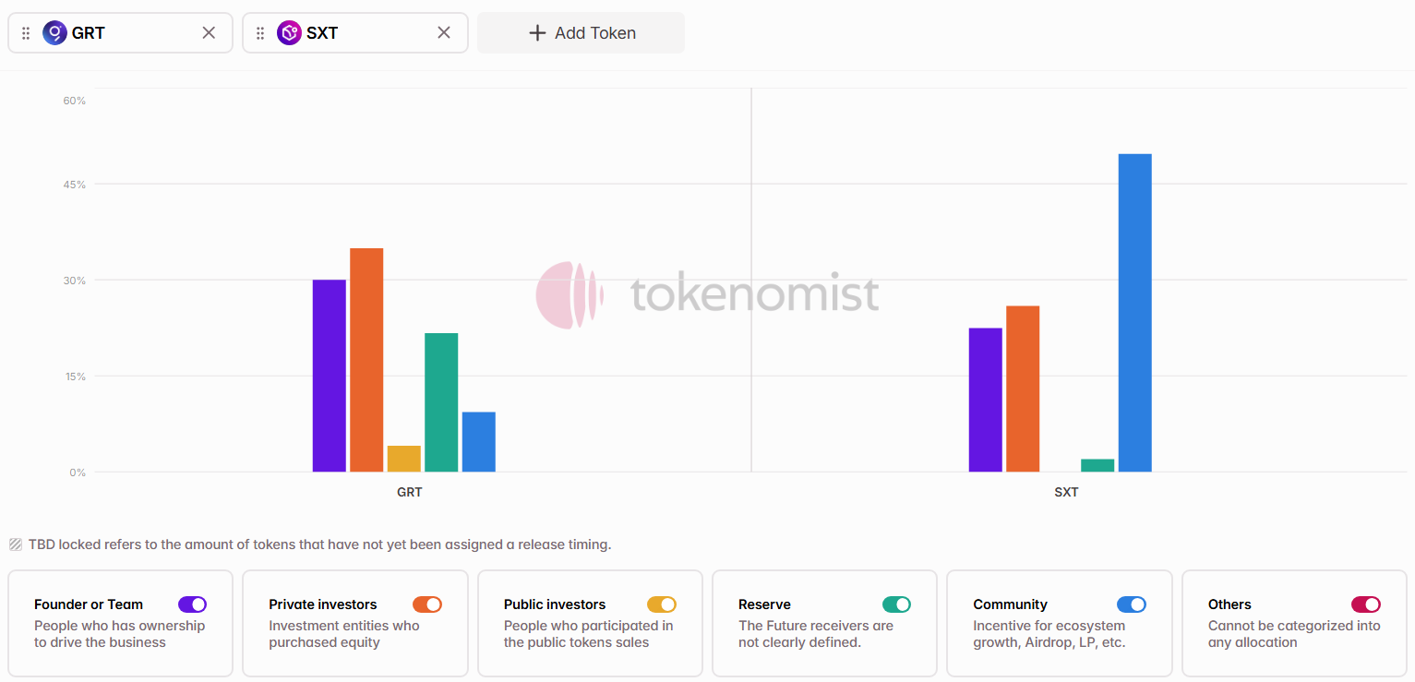Click the GRT x-axis label
Image resolution: width=1415 pixels, height=682 pixels.
point(410,492)
